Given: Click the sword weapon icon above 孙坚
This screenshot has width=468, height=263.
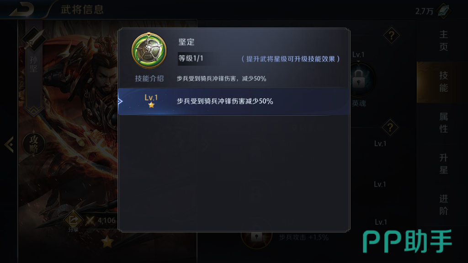Looking at the screenshot, I should [33, 39].
